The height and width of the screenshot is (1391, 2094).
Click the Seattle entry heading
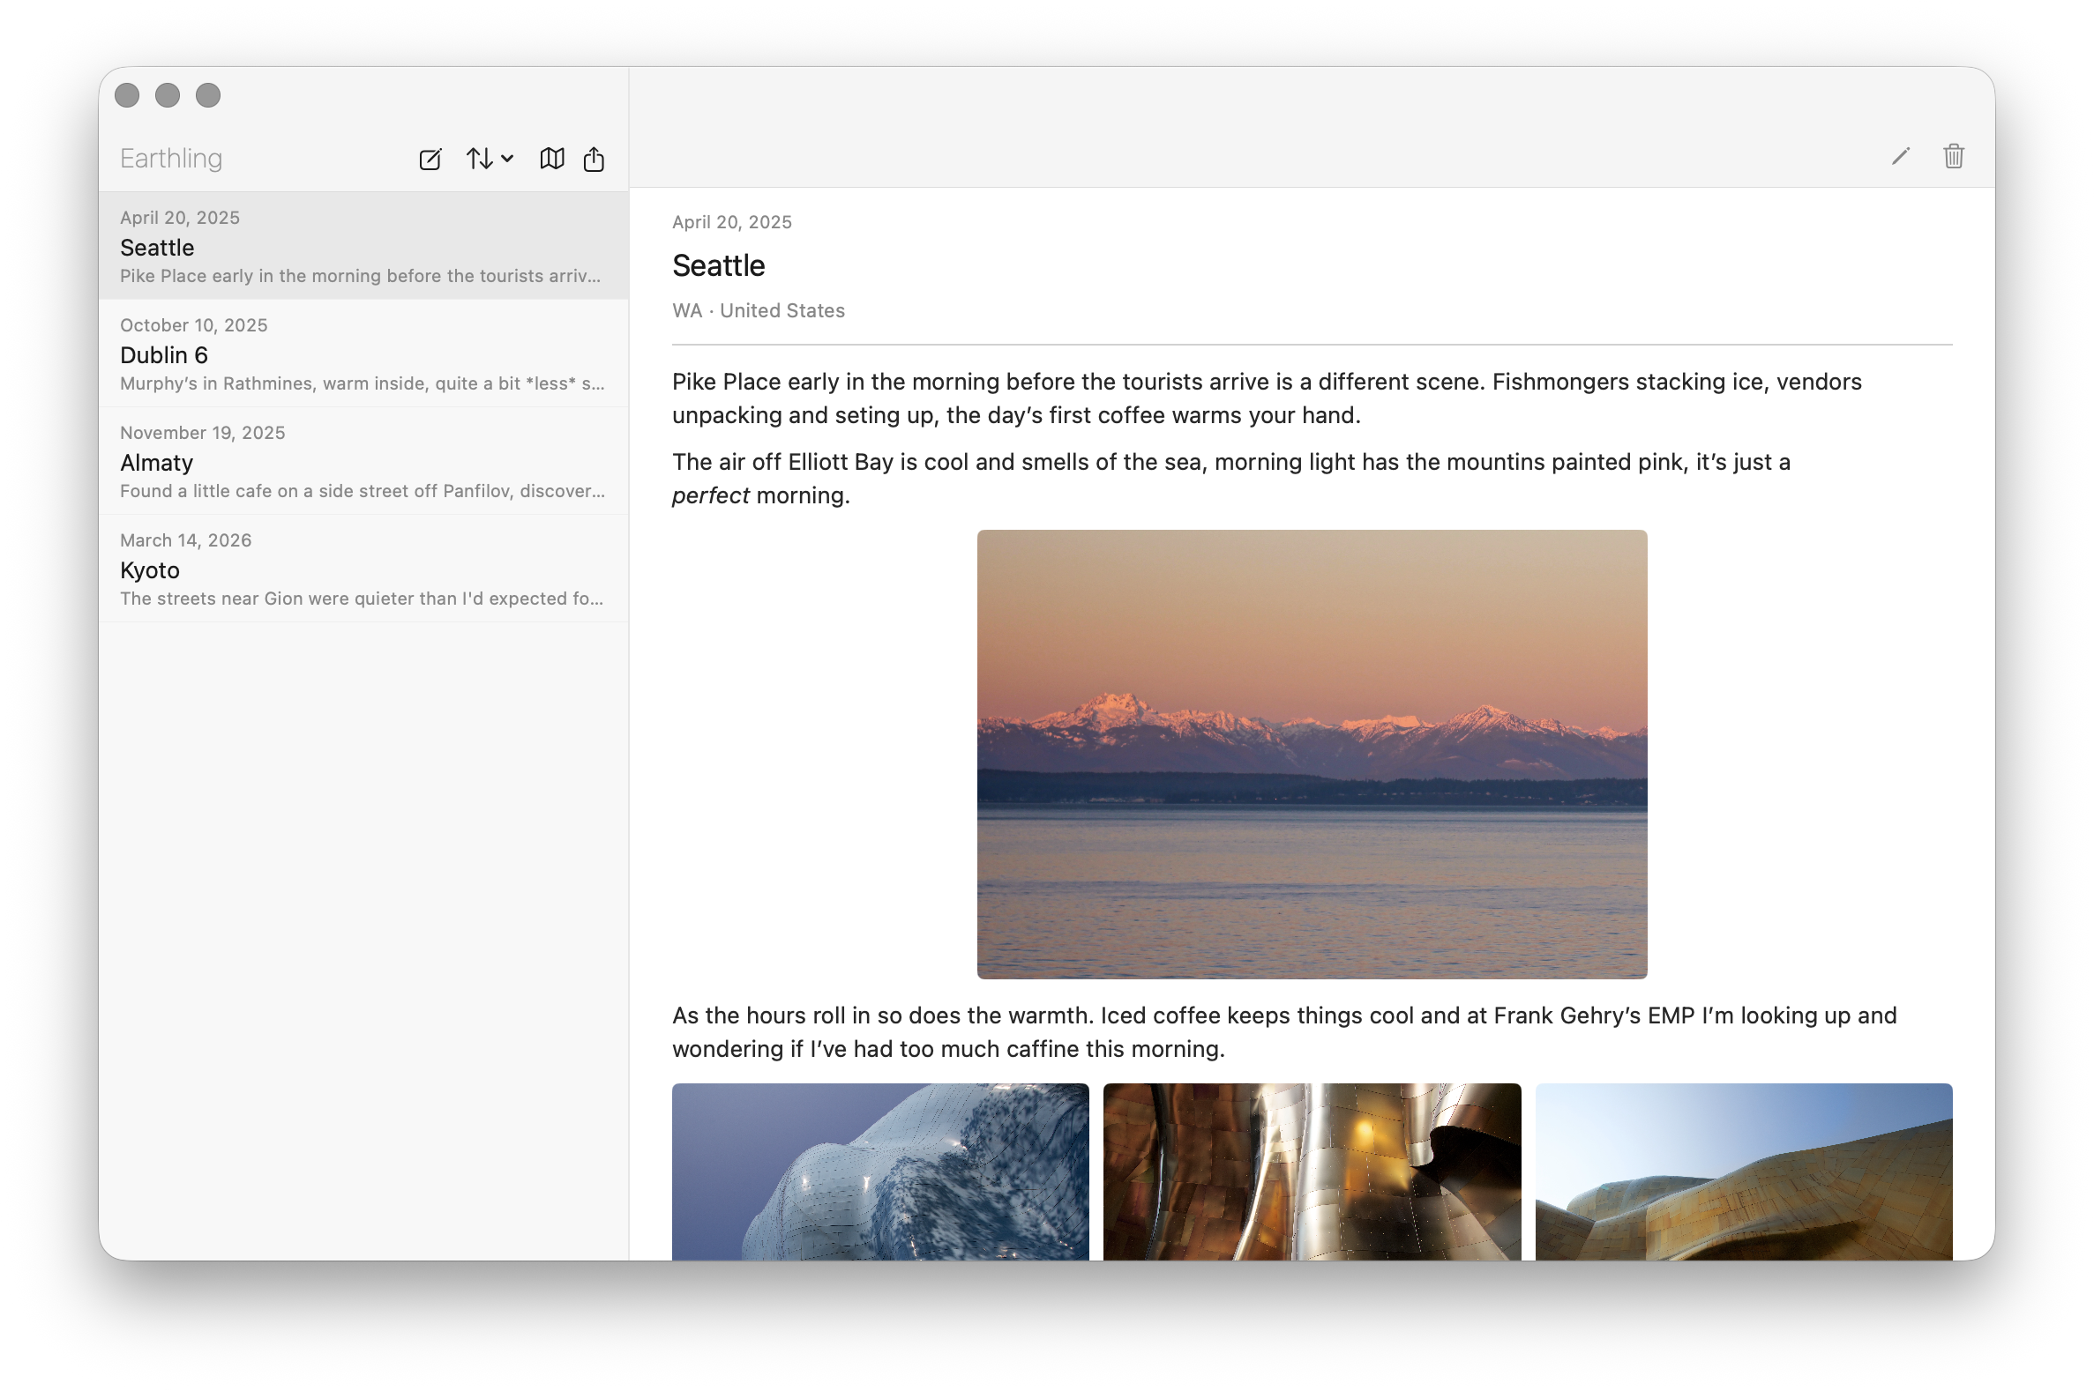pos(718,265)
